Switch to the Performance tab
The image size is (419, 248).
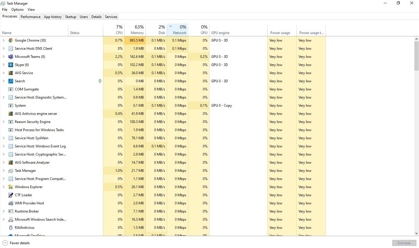31,17
